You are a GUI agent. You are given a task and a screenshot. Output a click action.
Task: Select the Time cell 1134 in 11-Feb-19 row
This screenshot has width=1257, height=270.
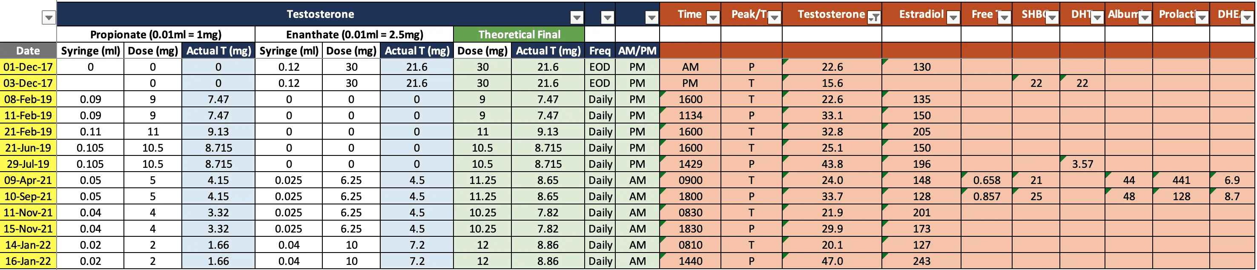coord(691,115)
